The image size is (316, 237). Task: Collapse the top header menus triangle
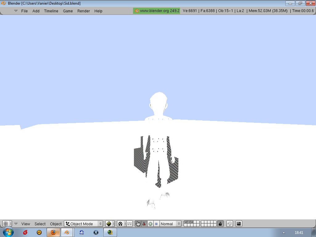pyautogui.click(x=16, y=11)
